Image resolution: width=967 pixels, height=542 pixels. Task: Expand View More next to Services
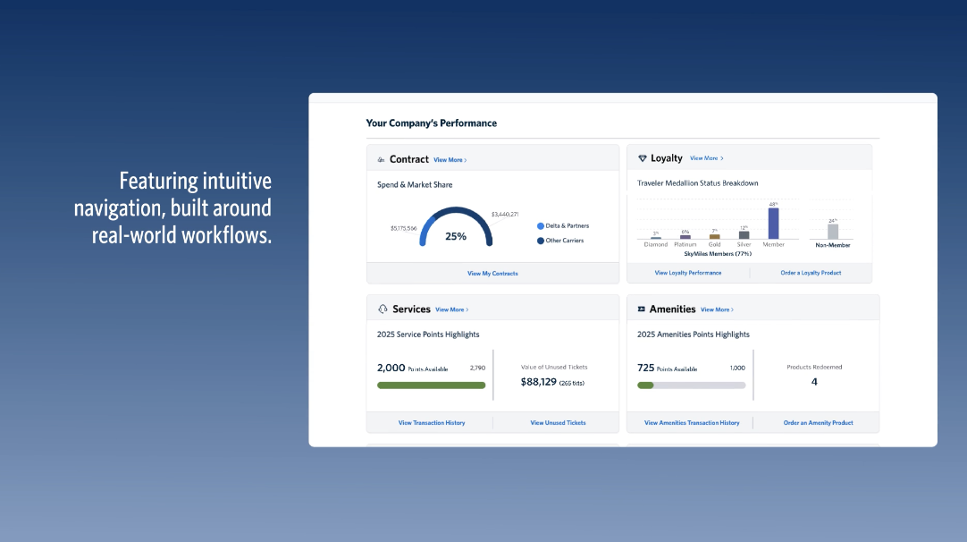click(451, 309)
